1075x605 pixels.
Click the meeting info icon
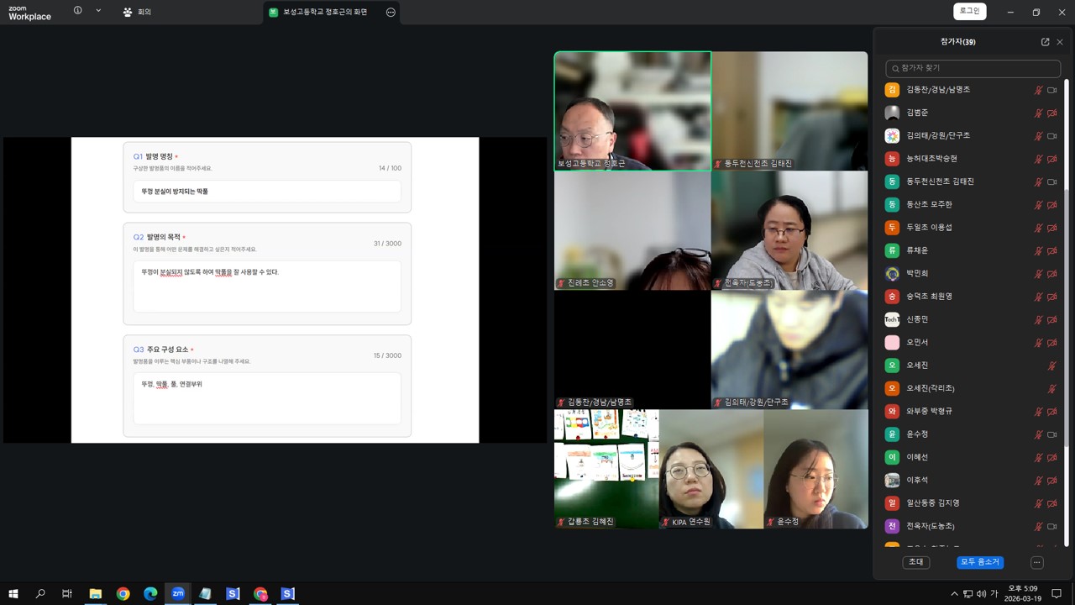coord(78,11)
